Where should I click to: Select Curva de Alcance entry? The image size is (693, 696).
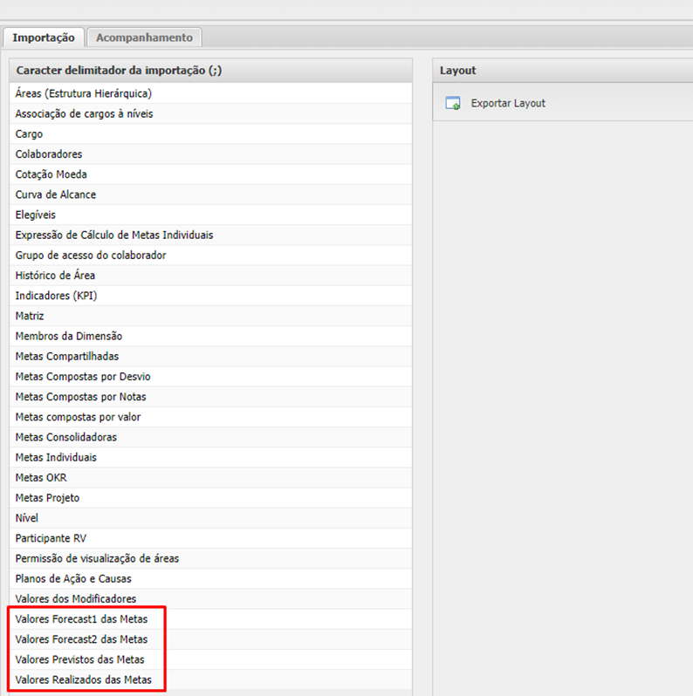tap(56, 194)
